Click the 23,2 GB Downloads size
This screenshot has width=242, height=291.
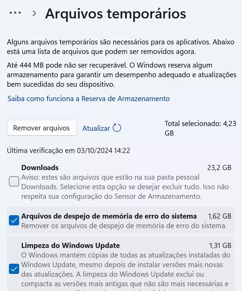point(219,168)
